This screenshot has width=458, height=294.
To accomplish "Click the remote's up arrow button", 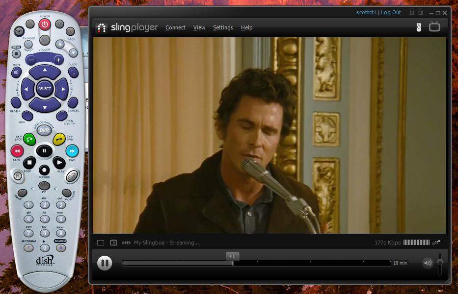I will tap(45, 71).
